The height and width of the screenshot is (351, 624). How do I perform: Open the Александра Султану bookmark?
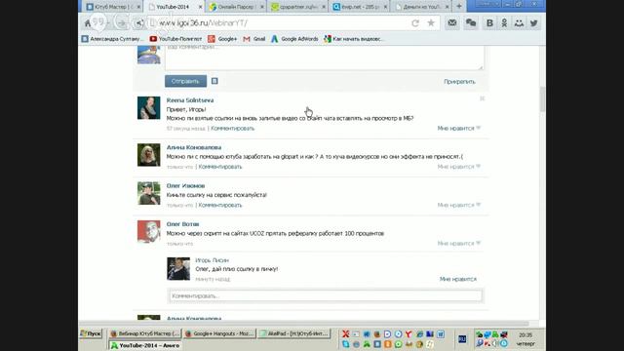tap(112, 39)
